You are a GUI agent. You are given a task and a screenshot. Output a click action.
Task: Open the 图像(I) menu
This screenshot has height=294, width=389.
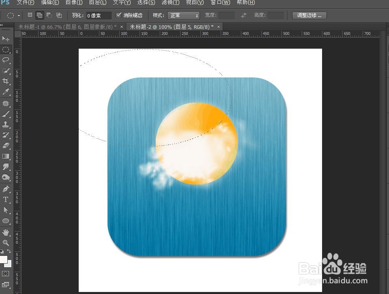[74, 2]
